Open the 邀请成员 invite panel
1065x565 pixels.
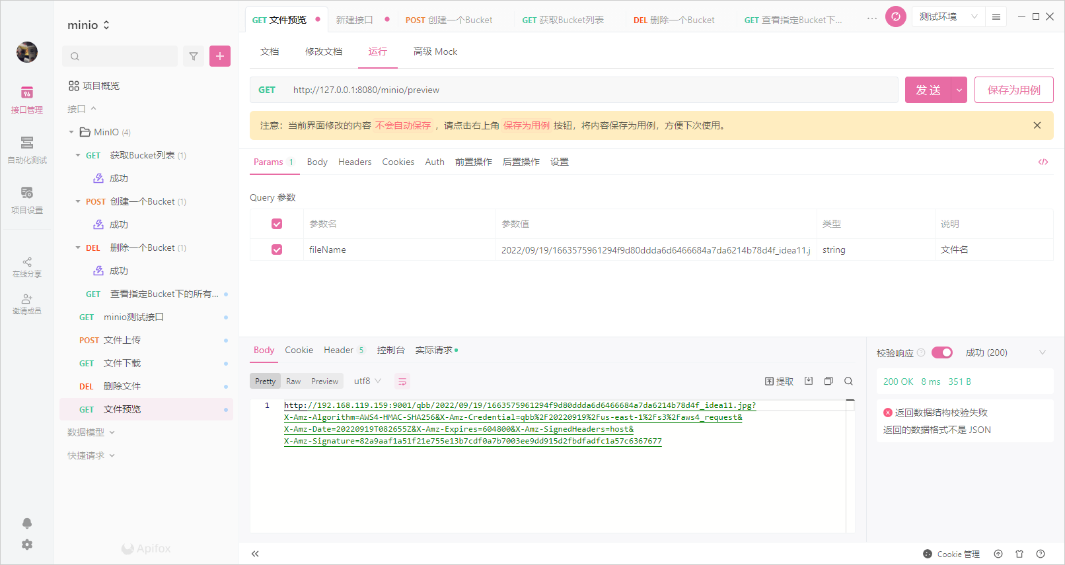tap(27, 304)
